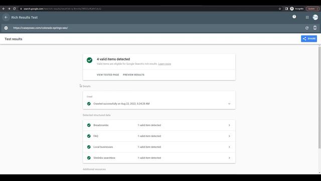321x181 pixels.
Task: Open FAQ details chevron
Action: click(x=229, y=136)
